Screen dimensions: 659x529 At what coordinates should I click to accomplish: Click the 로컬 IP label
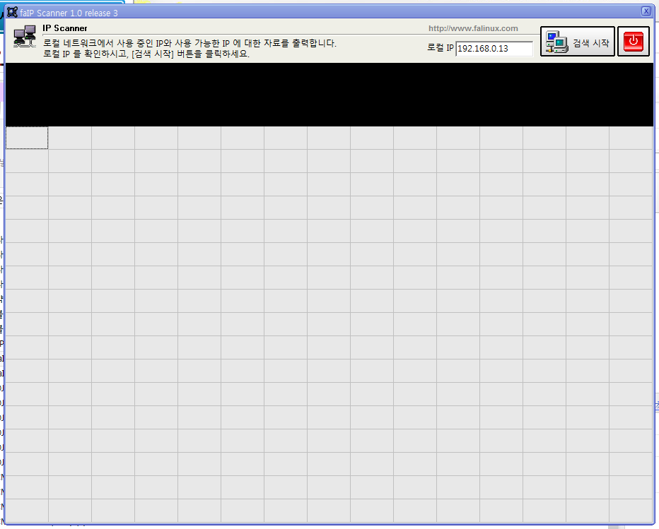click(x=438, y=49)
